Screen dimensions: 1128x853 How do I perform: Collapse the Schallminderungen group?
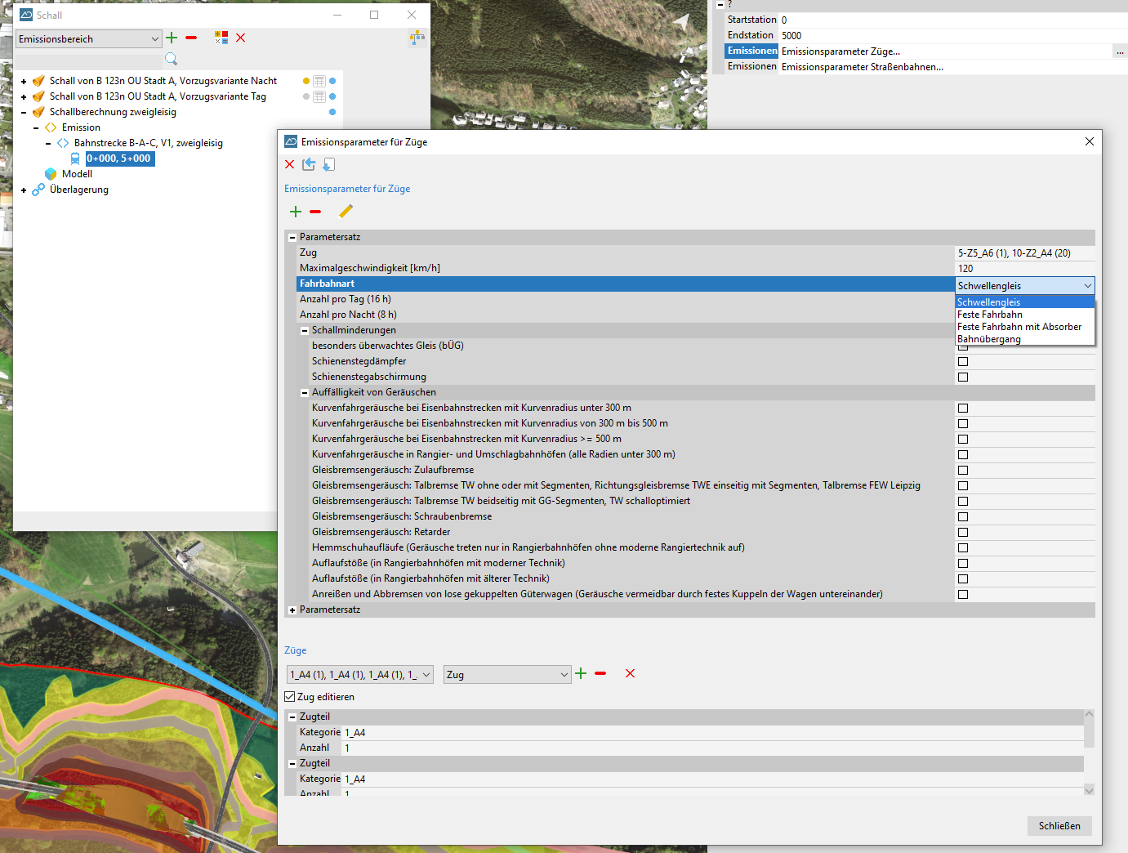pyautogui.click(x=305, y=331)
